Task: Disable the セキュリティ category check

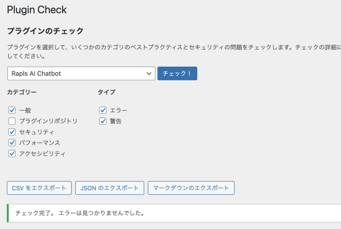Action: 12,132
